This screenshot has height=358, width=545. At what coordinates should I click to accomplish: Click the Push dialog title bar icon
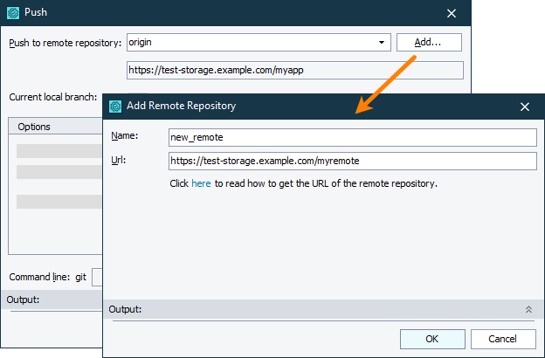[13, 13]
